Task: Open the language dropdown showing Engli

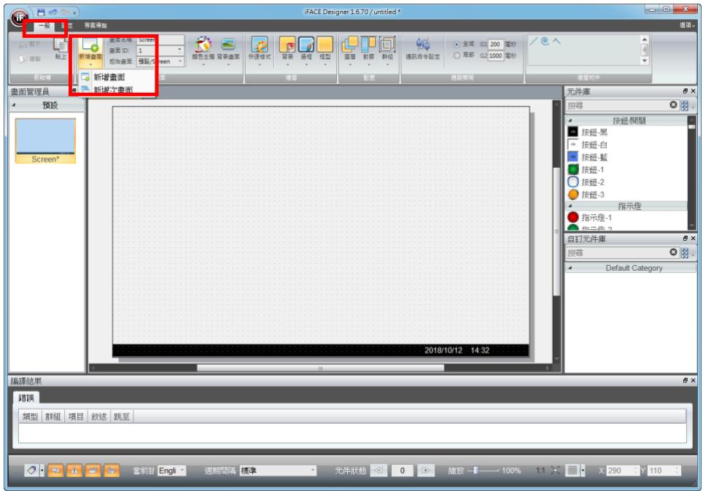Action: point(171,471)
